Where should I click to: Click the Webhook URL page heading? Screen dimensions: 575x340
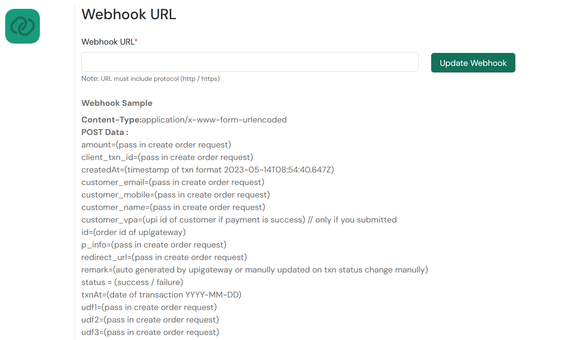(129, 14)
